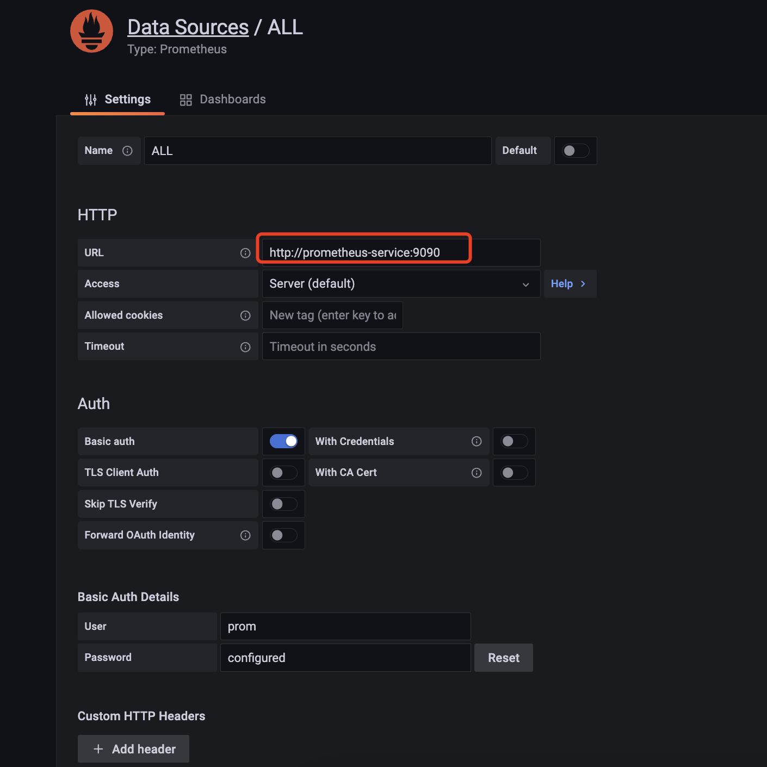Click the With Credentials info icon
Image resolution: width=767 pixels, height=767 pixels.
pos(477,441)
